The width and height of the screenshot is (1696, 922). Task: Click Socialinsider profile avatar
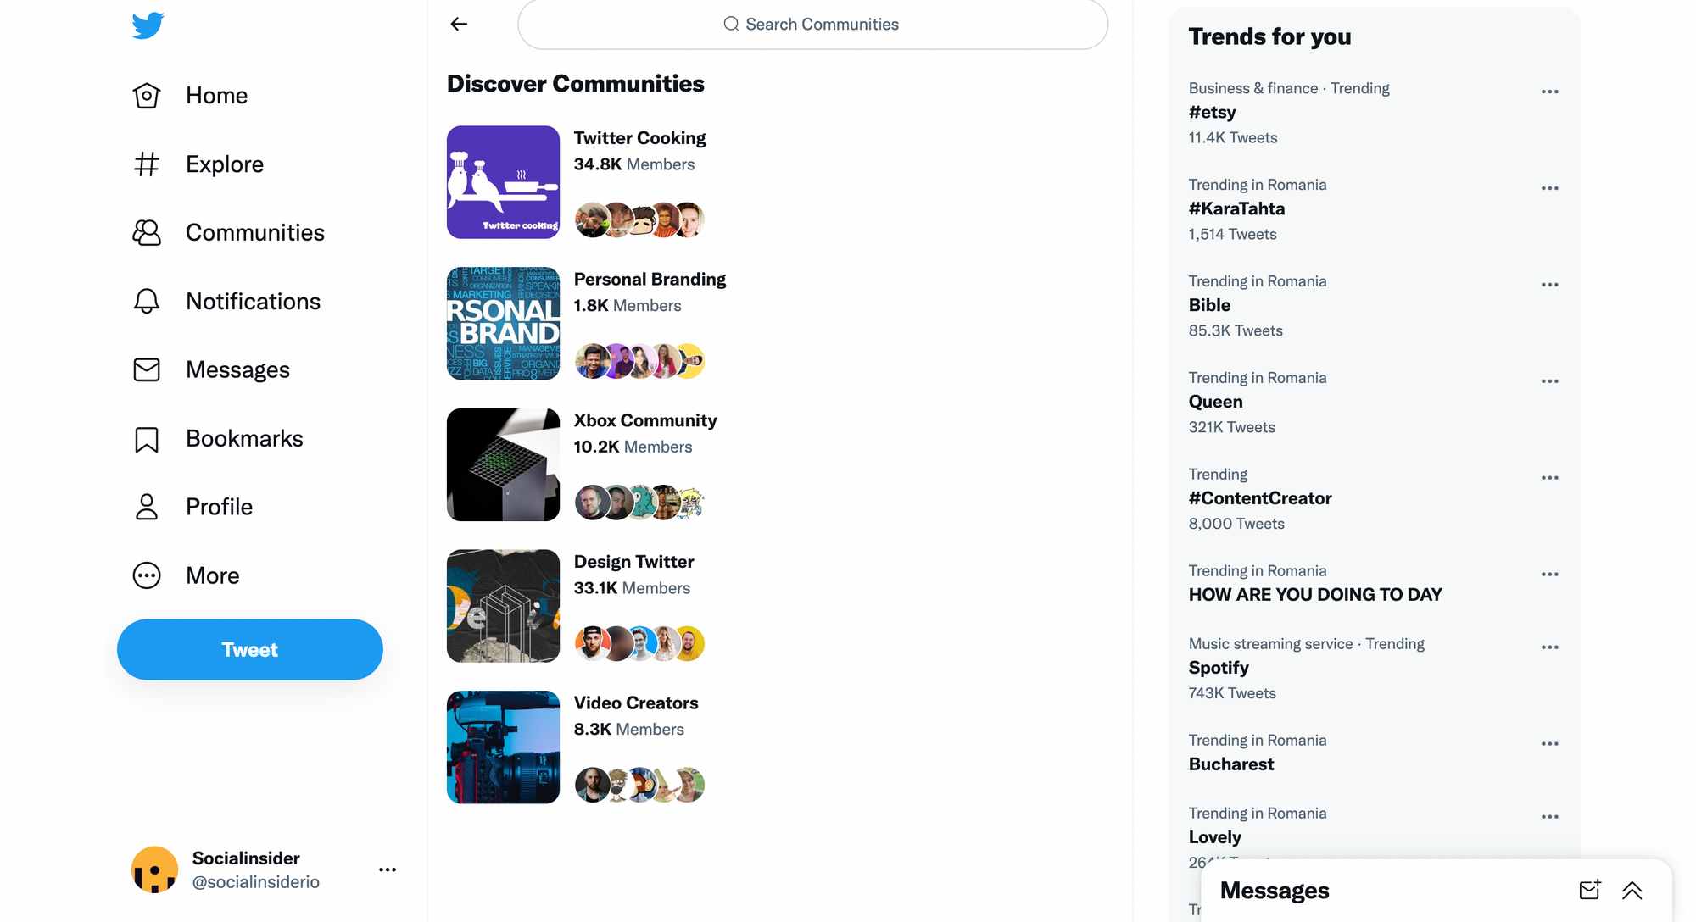(x=154, y=869)
